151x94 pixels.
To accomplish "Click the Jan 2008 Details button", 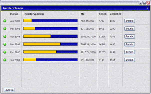I will click(129, 60).
